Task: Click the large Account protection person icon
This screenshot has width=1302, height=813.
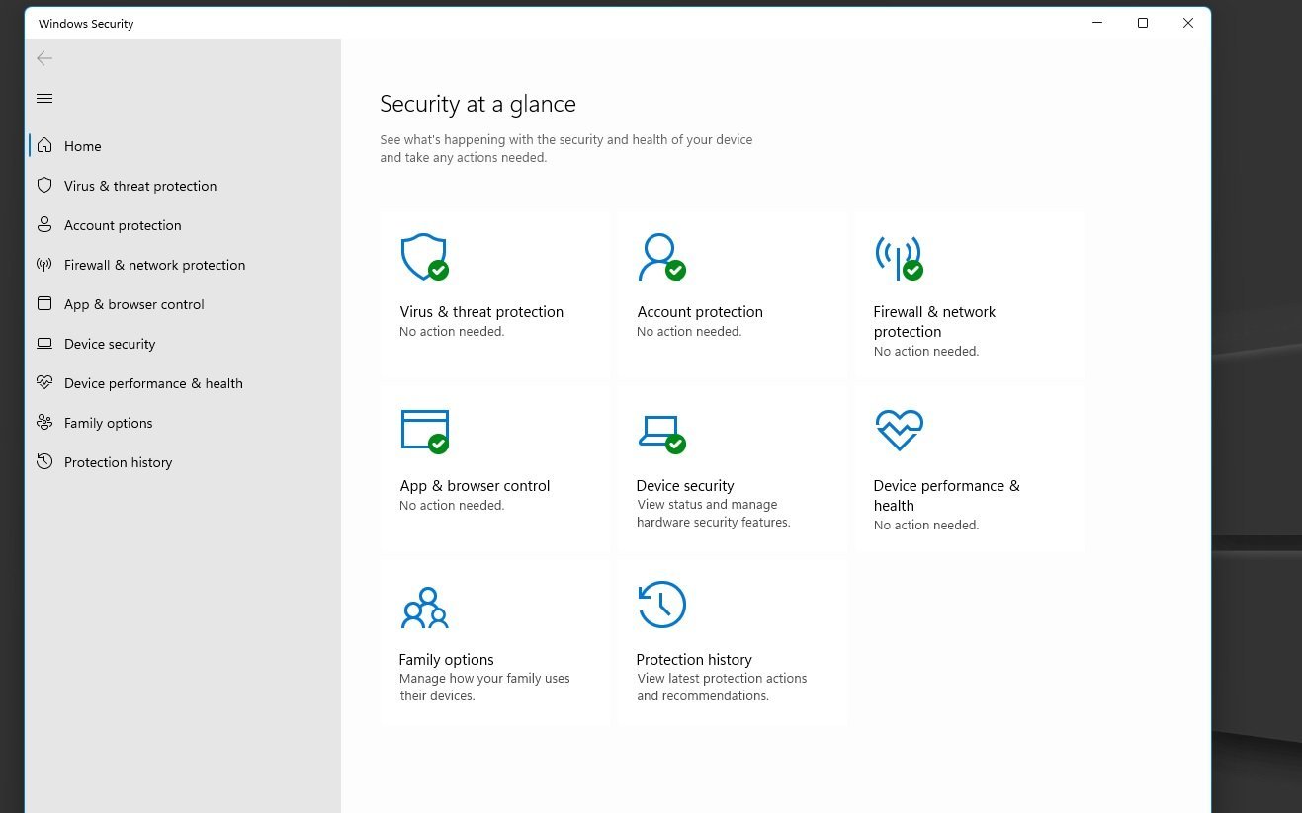Action: click(x=661, y=257)
